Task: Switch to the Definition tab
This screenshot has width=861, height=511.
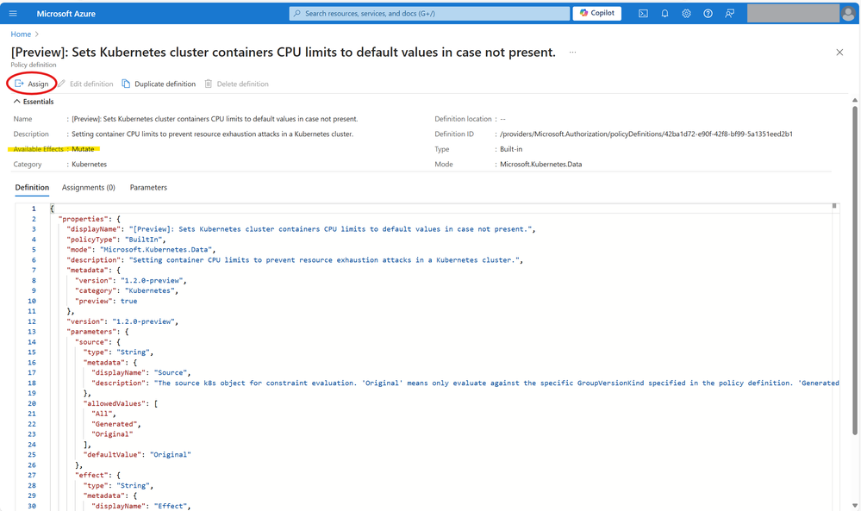Action: pyautogui.click(x=32, y=187)
